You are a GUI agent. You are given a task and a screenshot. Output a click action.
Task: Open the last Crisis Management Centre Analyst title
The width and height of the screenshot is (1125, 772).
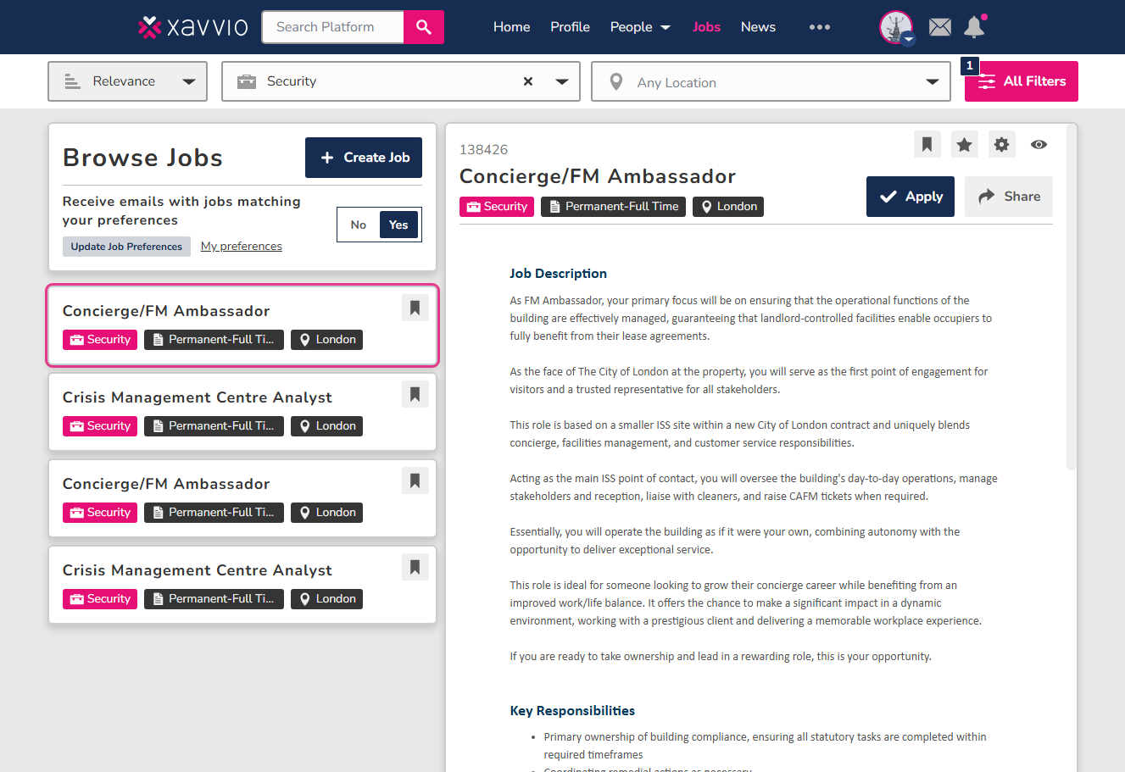coord(198,570)
